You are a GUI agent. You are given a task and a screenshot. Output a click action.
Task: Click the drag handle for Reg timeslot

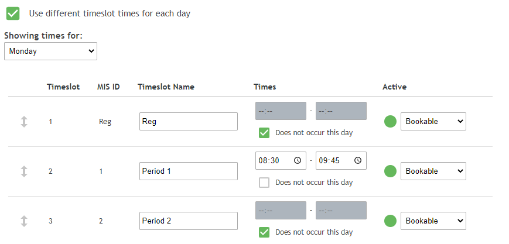point(24,122)
